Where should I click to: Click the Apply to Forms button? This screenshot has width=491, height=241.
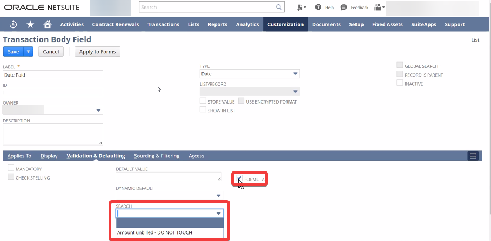tap(97, 52)
